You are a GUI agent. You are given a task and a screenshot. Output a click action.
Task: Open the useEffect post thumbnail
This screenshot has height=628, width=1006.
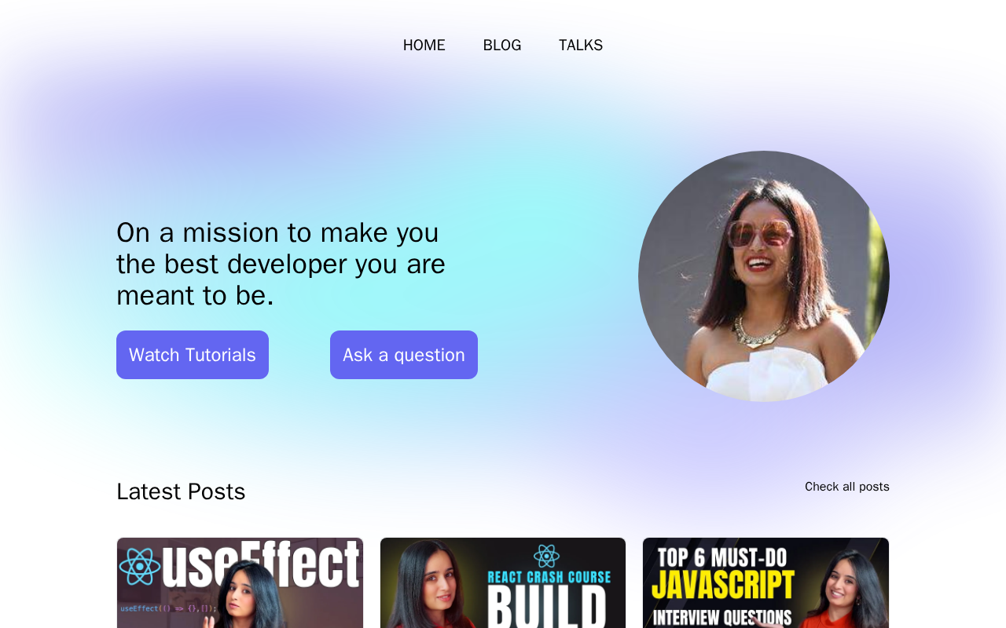point(240,582)
